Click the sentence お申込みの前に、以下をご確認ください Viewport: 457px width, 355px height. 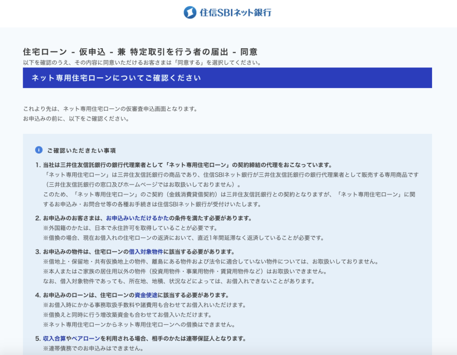76,119
